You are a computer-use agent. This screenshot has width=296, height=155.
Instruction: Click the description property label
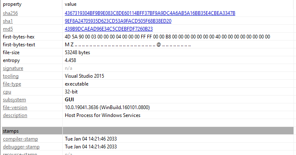tap(15, 115)
